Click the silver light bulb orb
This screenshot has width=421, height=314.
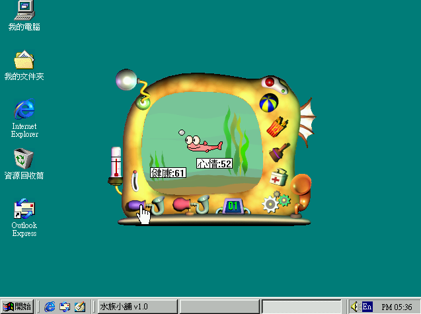click(126, 80)
